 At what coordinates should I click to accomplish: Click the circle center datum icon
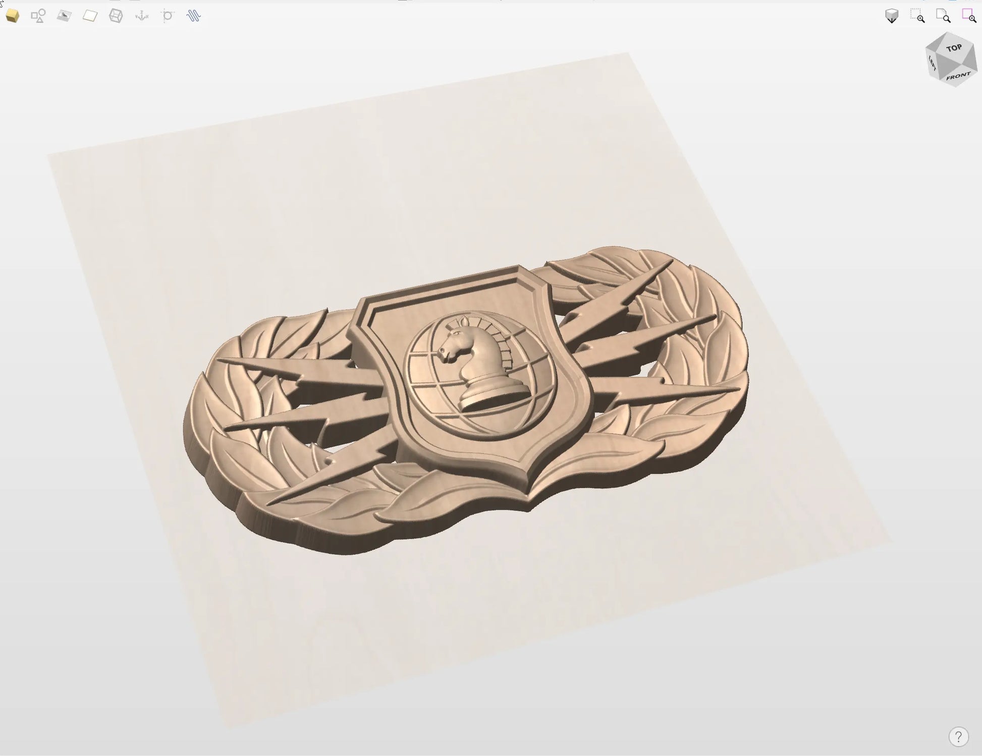click(x=168, y=16)
